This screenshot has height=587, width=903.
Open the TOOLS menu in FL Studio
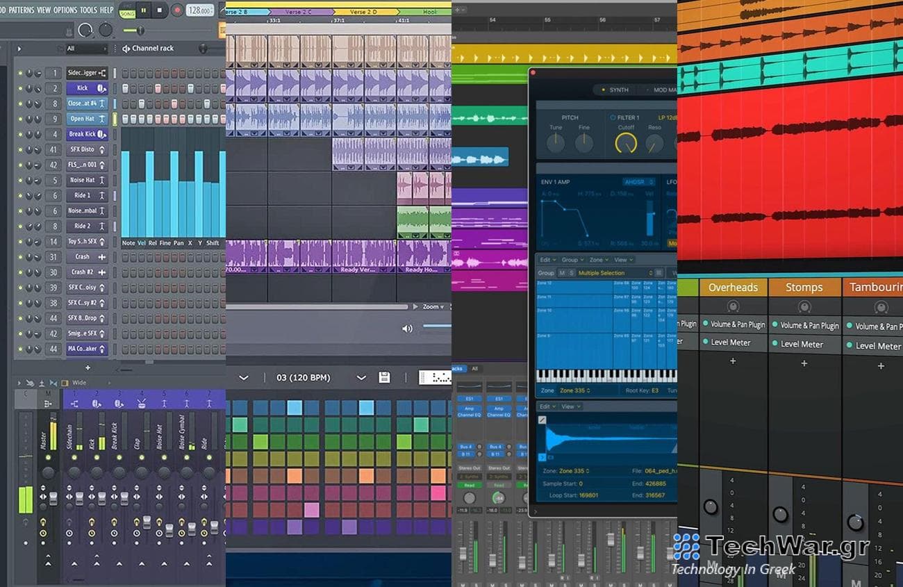pyautogui.click(x=87, y=10)
